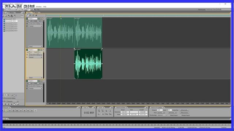
Task: Click Zoom In Horizontally in Zoom panel
Action: click(99, 111)
